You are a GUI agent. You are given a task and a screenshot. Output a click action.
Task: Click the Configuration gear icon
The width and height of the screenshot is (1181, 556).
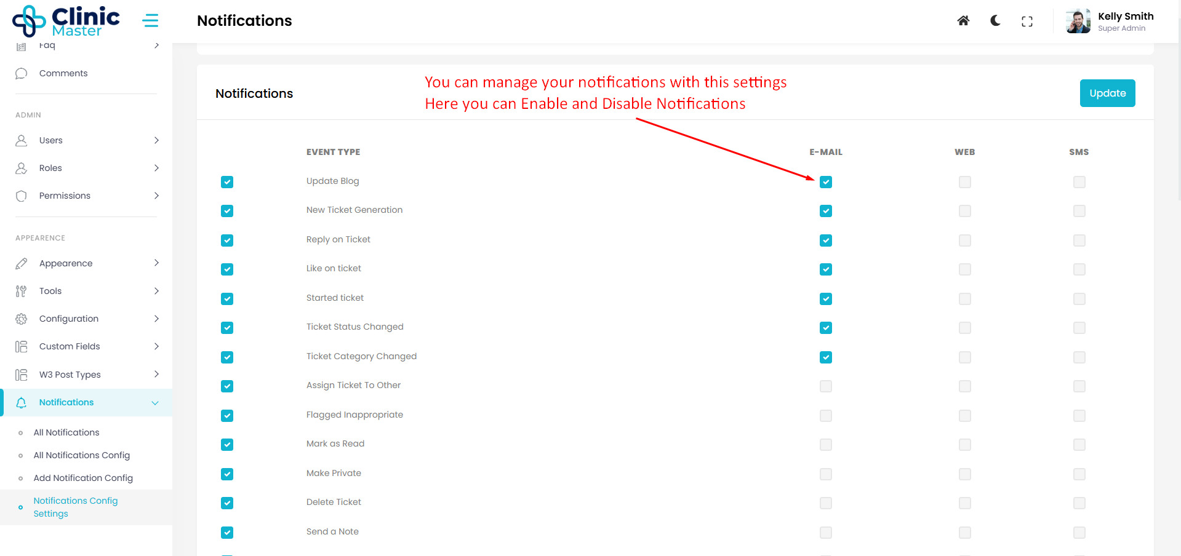[22, 319]
